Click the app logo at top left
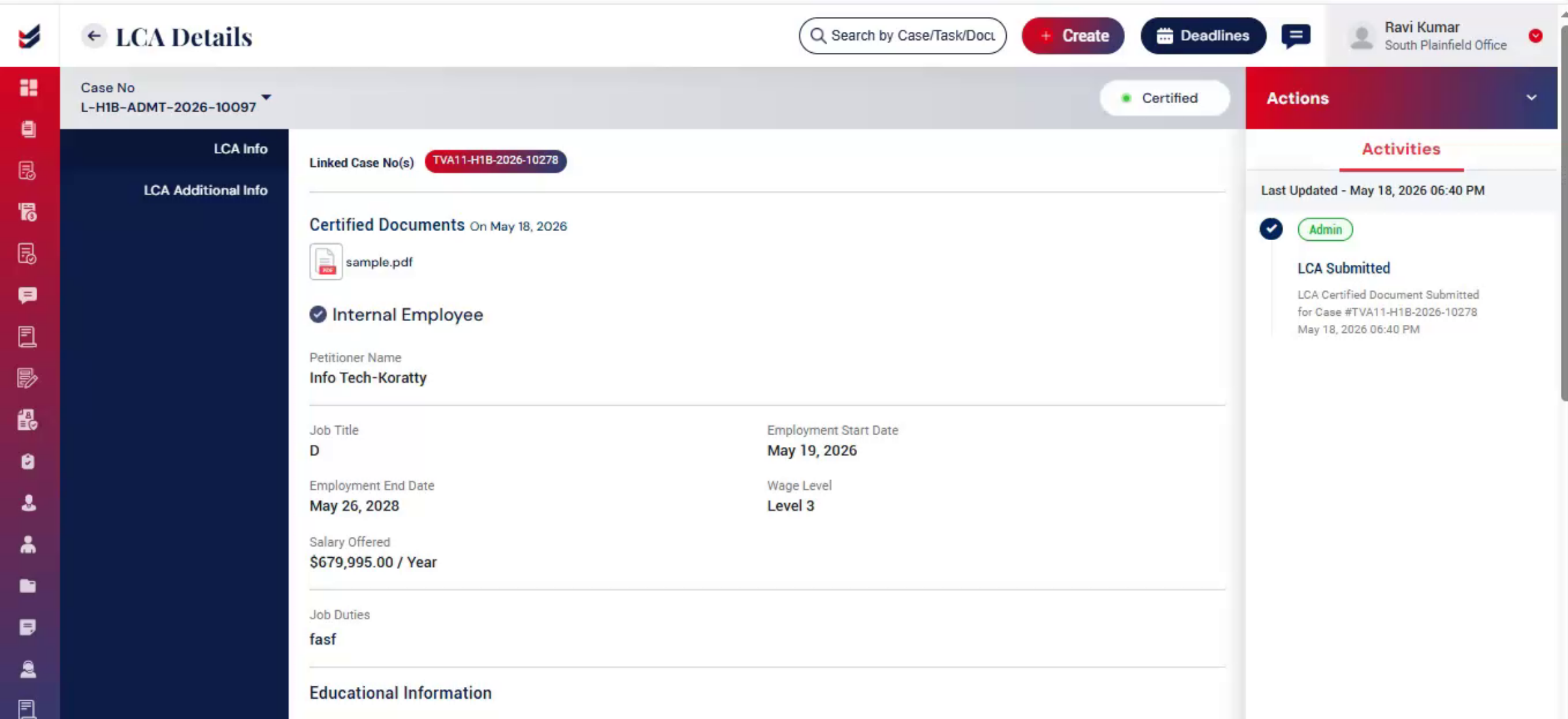The width and height of the screenshot is (1568, 719). pos(29,36)
